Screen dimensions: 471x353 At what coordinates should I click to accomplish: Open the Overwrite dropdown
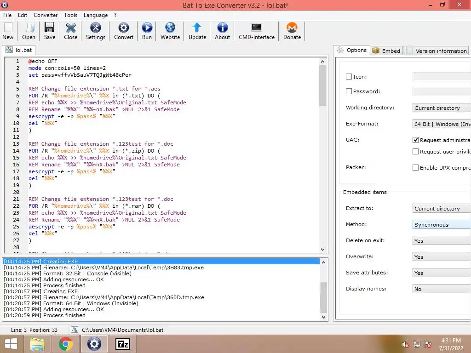(442, 256)
